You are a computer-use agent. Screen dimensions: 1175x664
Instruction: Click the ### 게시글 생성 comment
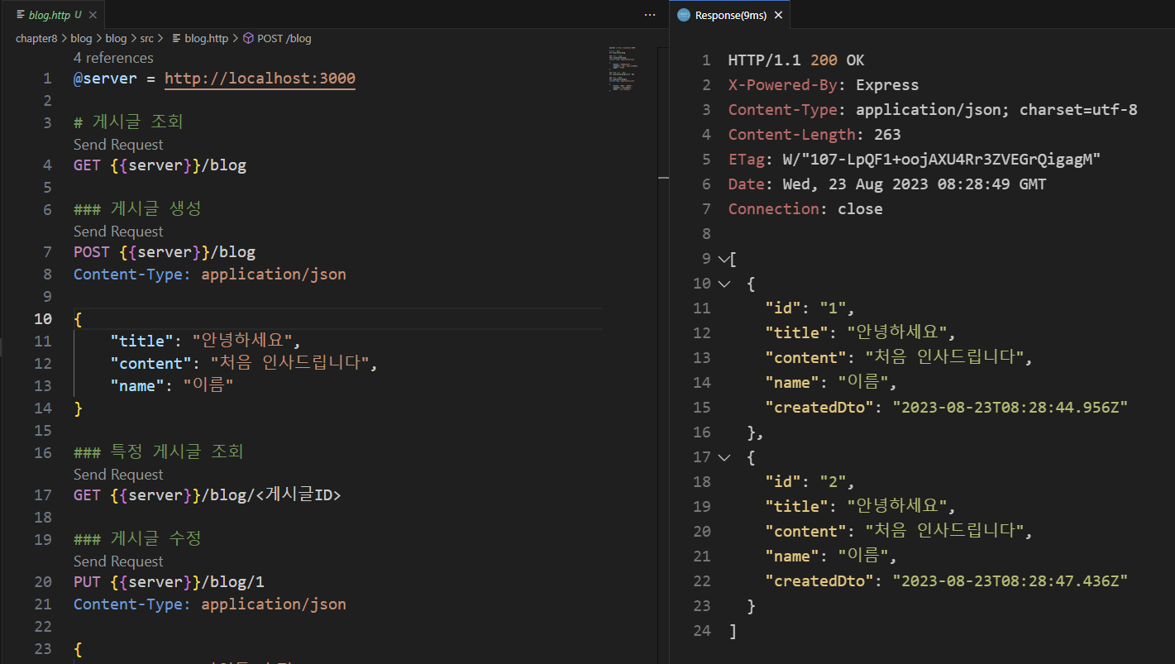coord(137,209)
